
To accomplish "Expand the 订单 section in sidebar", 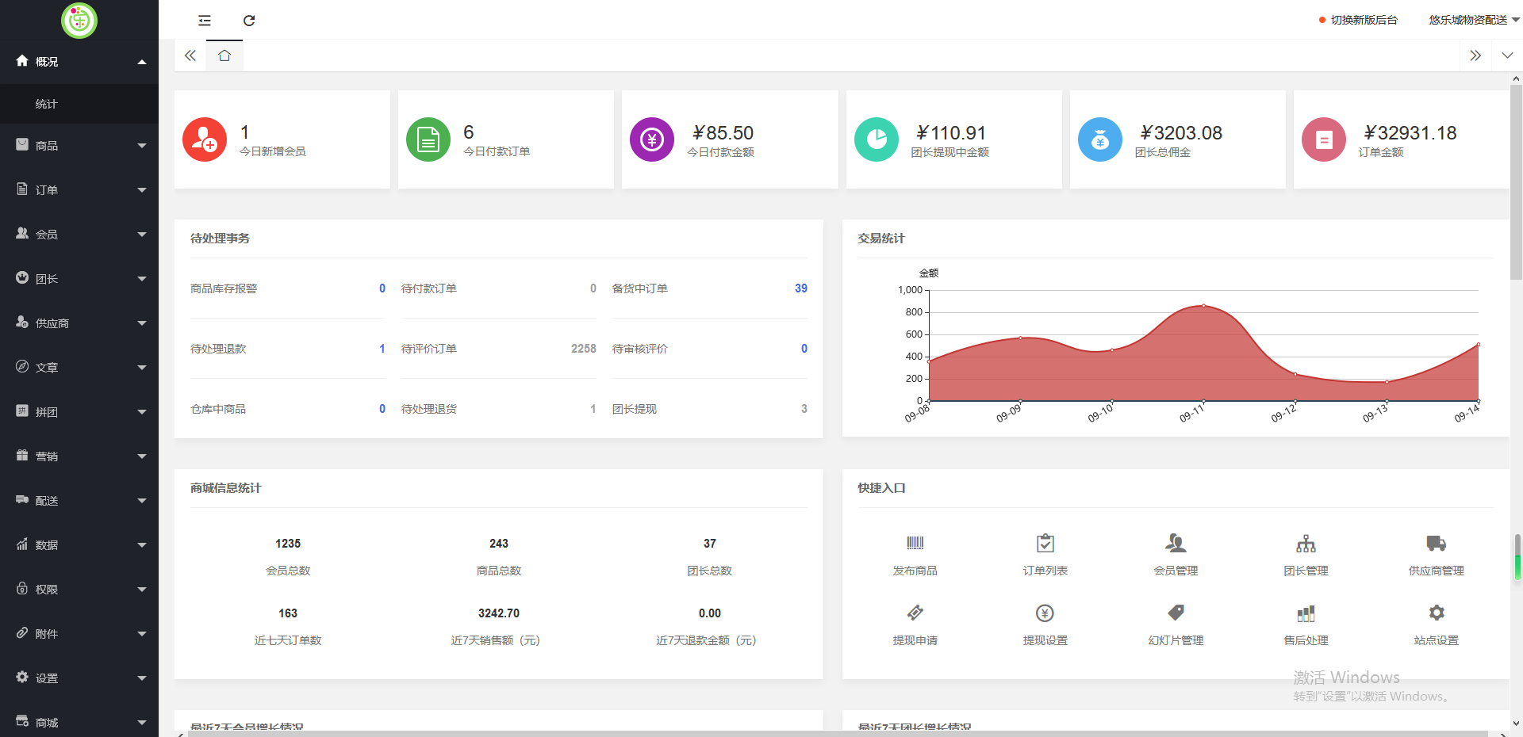I will click(79, 189).
